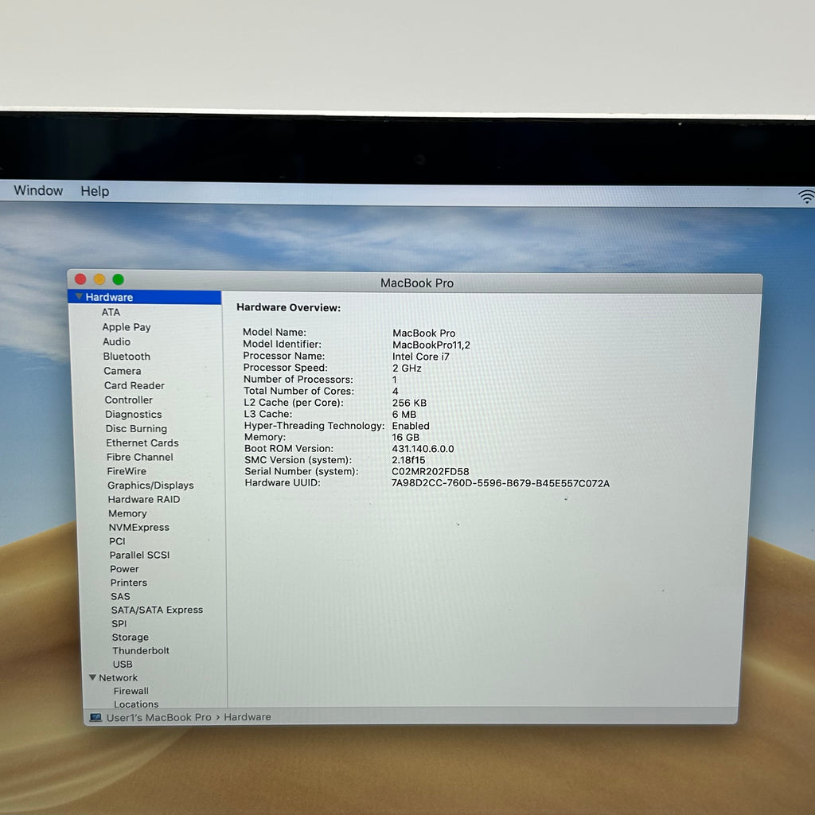Click the 16 GB memory value
Screen dimensions: 815x815
tap(405, 437)
